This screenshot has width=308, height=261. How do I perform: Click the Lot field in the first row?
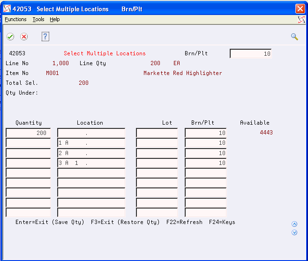(157, 133)
